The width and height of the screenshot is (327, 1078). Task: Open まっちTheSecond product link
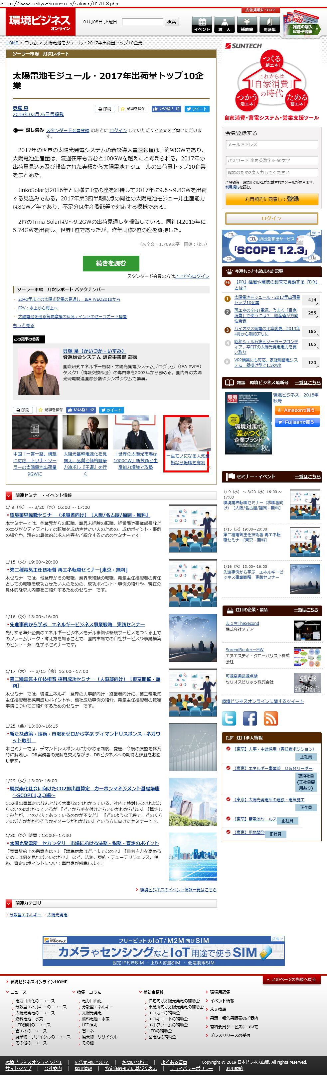pos(242,624)
